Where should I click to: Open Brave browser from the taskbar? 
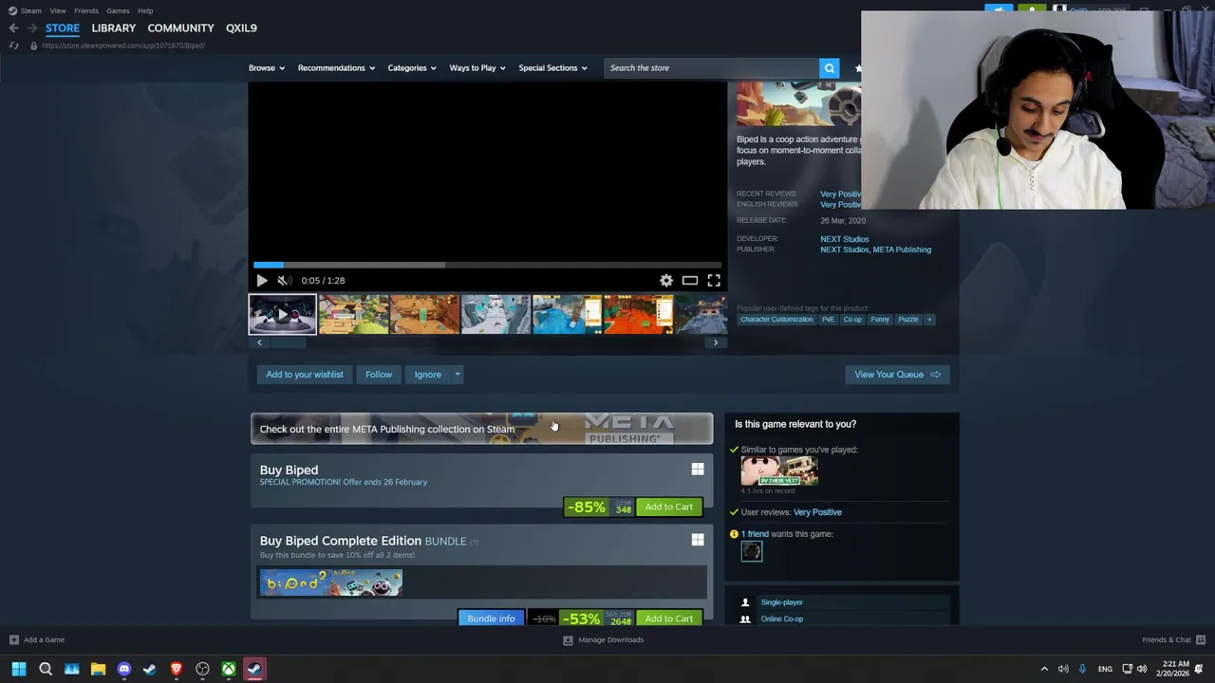[x=176, y=669]
